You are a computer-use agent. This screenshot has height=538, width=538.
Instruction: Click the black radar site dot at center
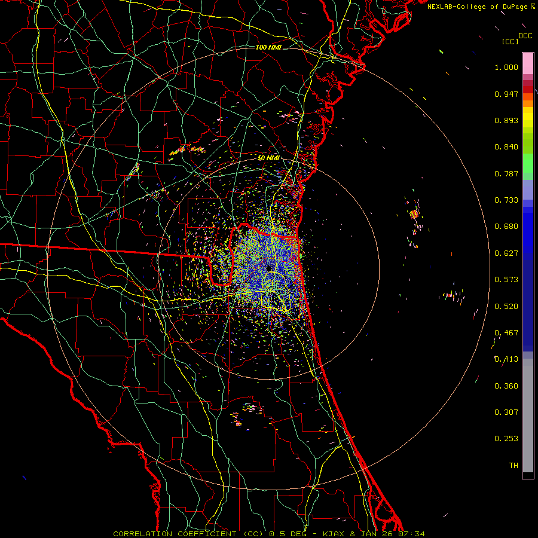pos(269,268)
